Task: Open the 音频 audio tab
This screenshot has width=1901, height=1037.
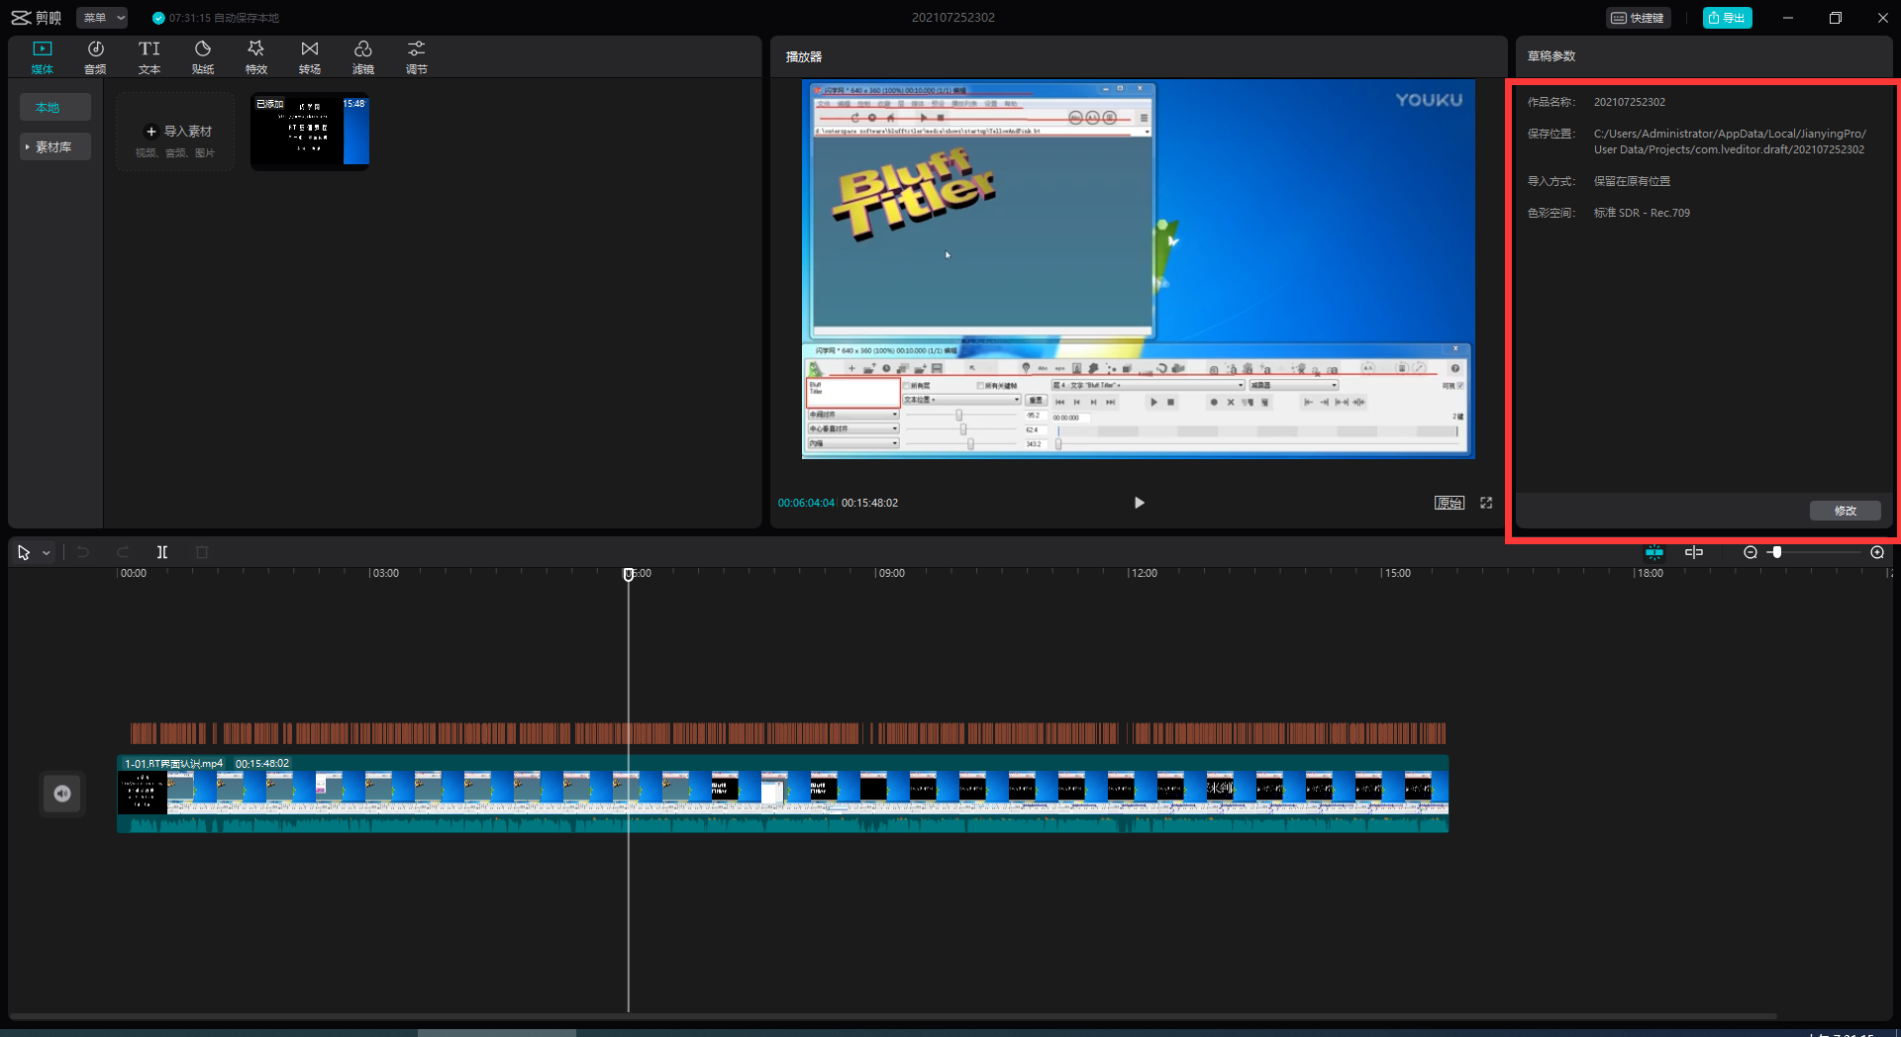Action: 95,57
